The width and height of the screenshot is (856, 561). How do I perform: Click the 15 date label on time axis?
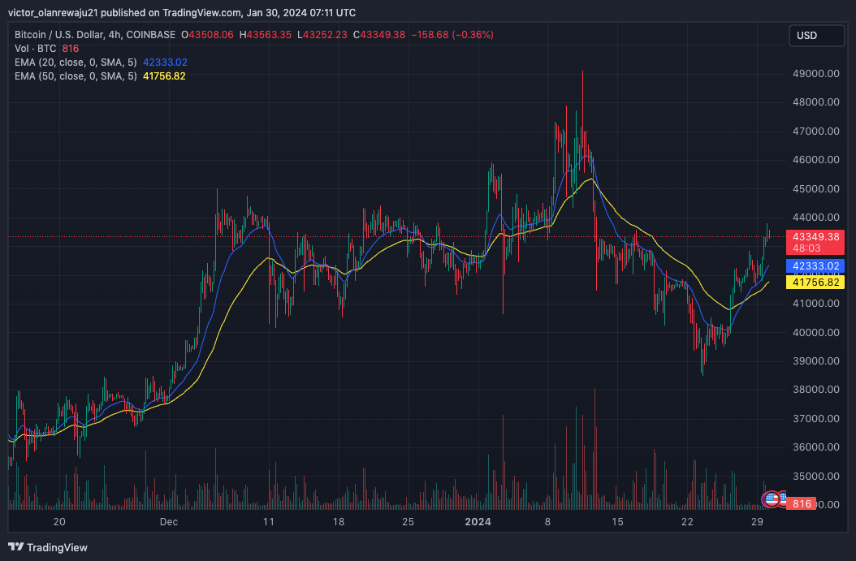click(617, 522)
